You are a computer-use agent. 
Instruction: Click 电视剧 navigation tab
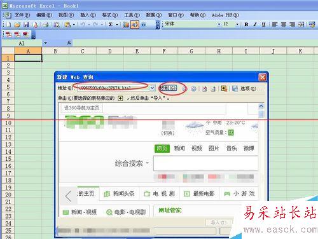point(159,193)
